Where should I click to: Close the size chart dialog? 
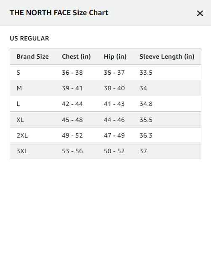pyautogui.click(x=200, y=13)
